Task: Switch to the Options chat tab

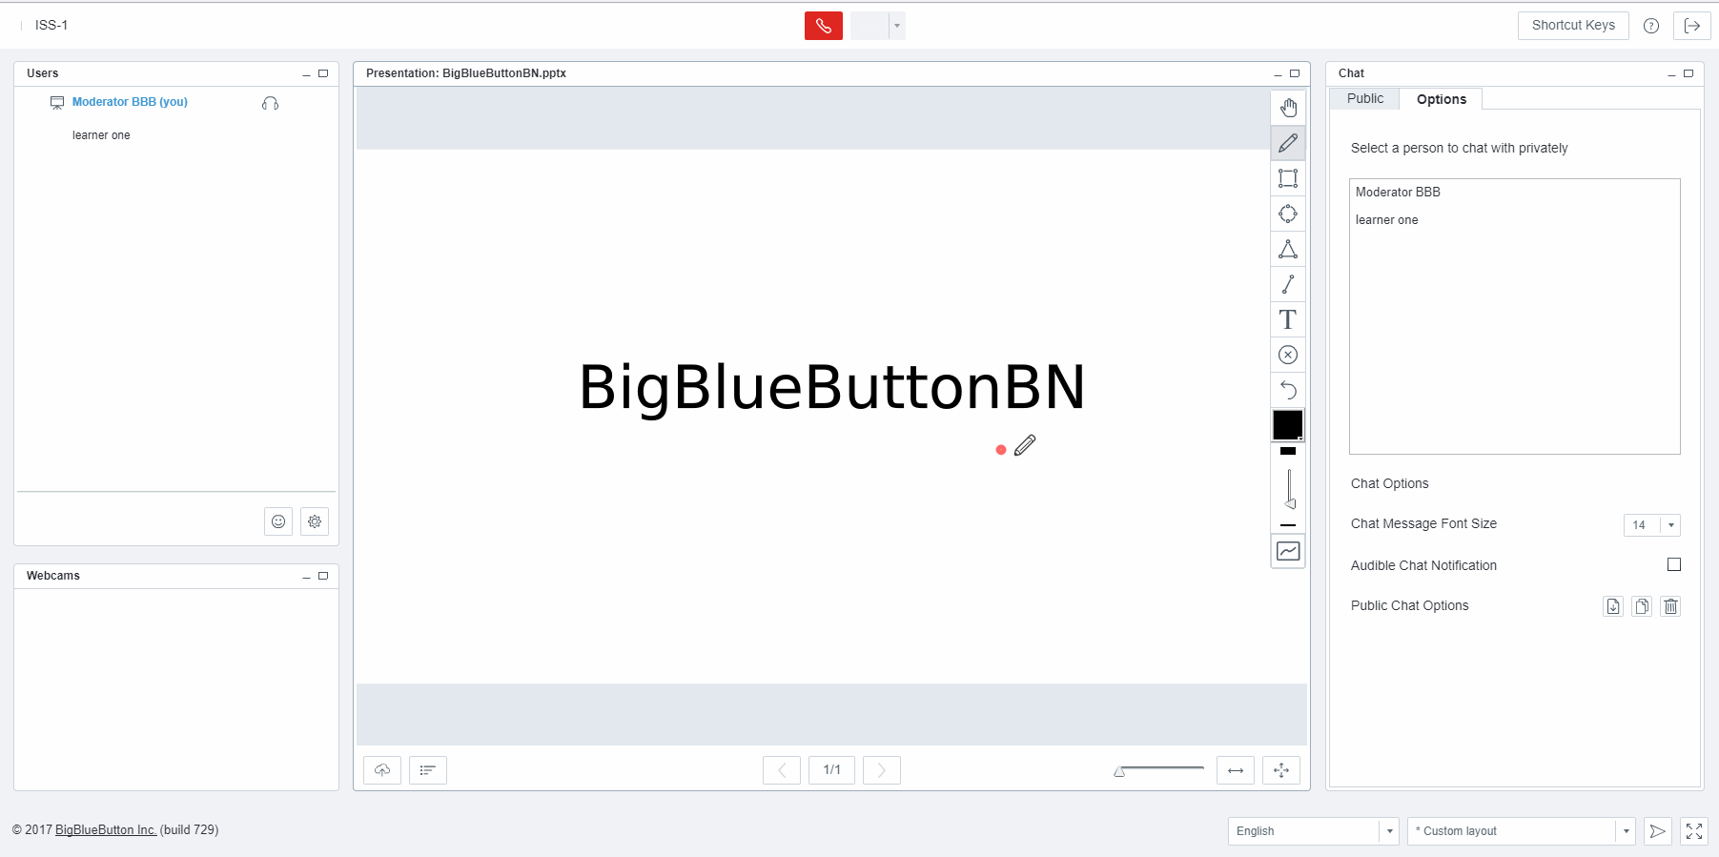Action: click(1442, 99)
